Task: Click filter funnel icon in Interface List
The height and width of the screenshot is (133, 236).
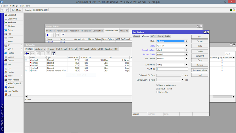Action: (x=53, y=53)
